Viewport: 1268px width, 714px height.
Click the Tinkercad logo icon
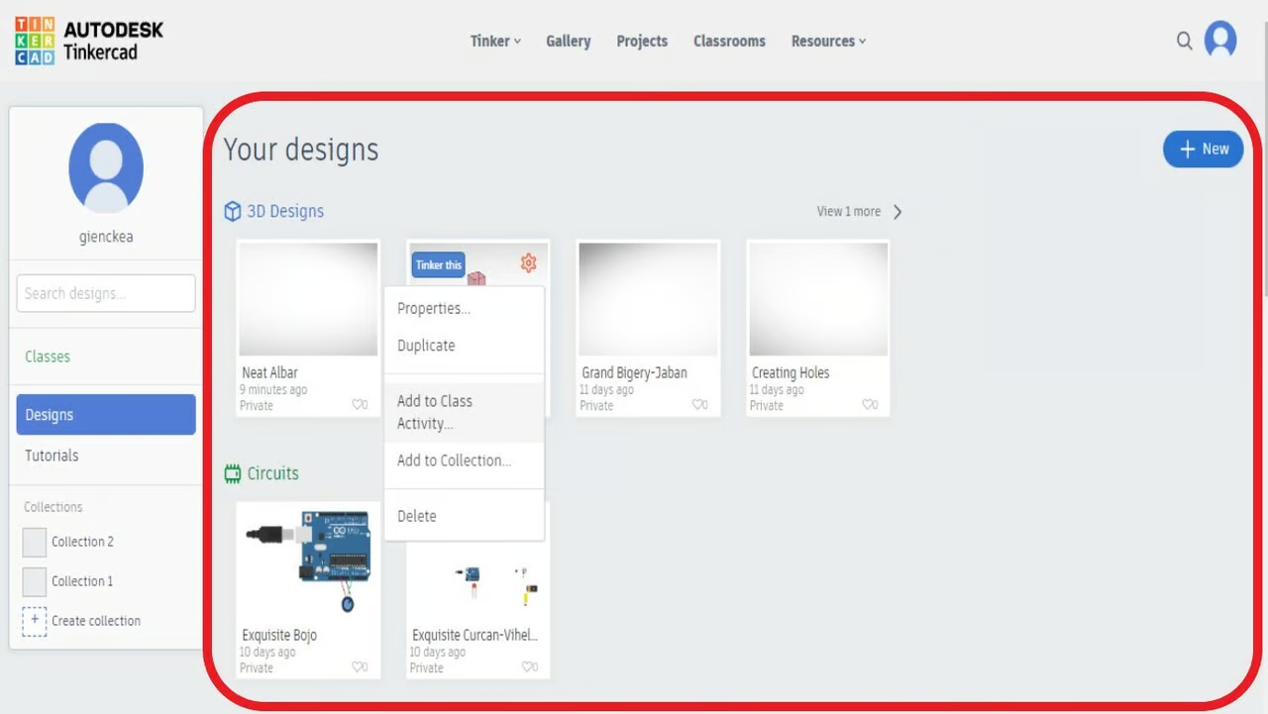coord(35,41)
